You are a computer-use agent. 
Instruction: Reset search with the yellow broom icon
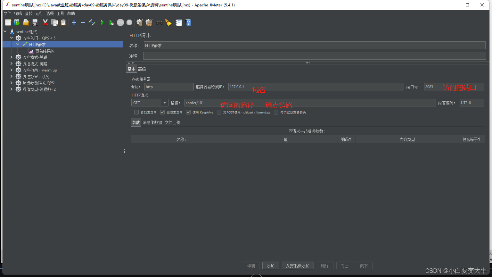pos(168,22)
